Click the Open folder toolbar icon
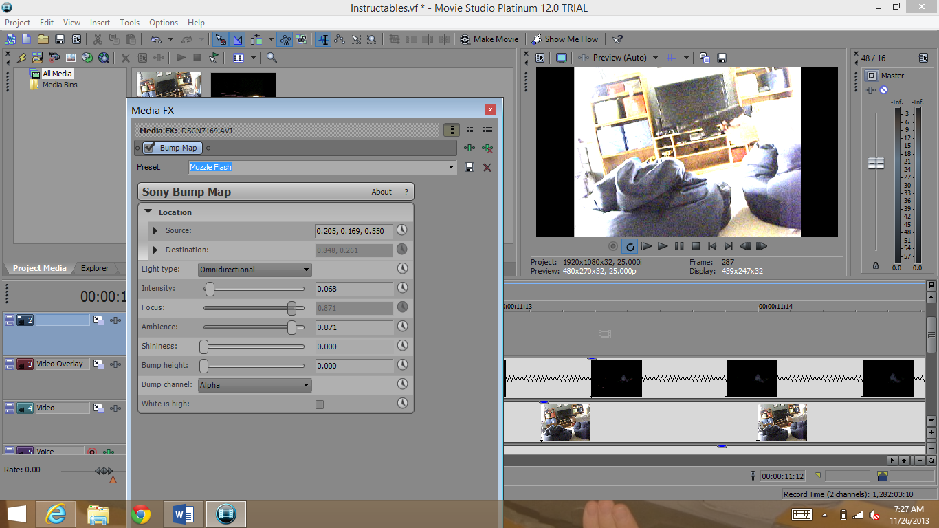The height and width of the screenshot is (528, 939). tap(43, 39)
